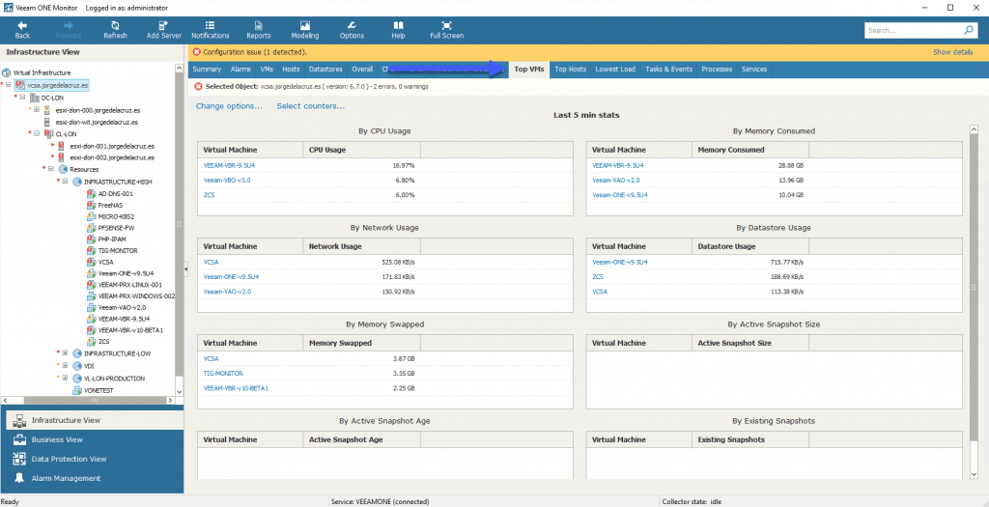Collapse the vcsa.jorgedelacruz.es tree node
Viewport: 989px width, 507px height.
click(x=8, y=85)
